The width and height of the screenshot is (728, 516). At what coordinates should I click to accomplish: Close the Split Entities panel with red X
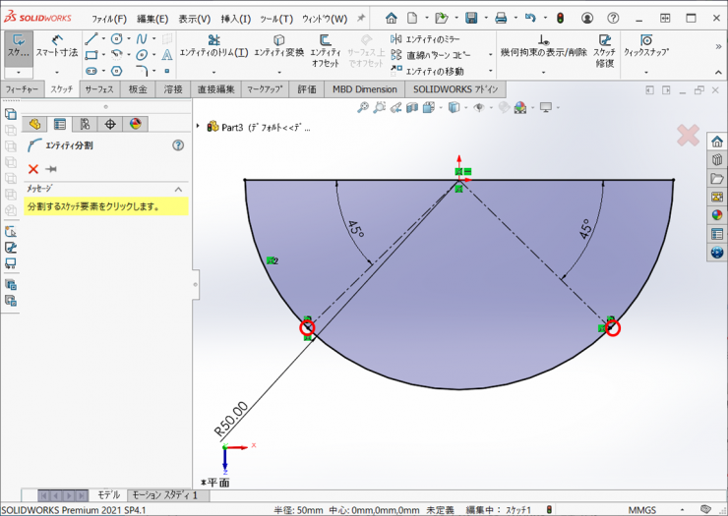point(32,169)
